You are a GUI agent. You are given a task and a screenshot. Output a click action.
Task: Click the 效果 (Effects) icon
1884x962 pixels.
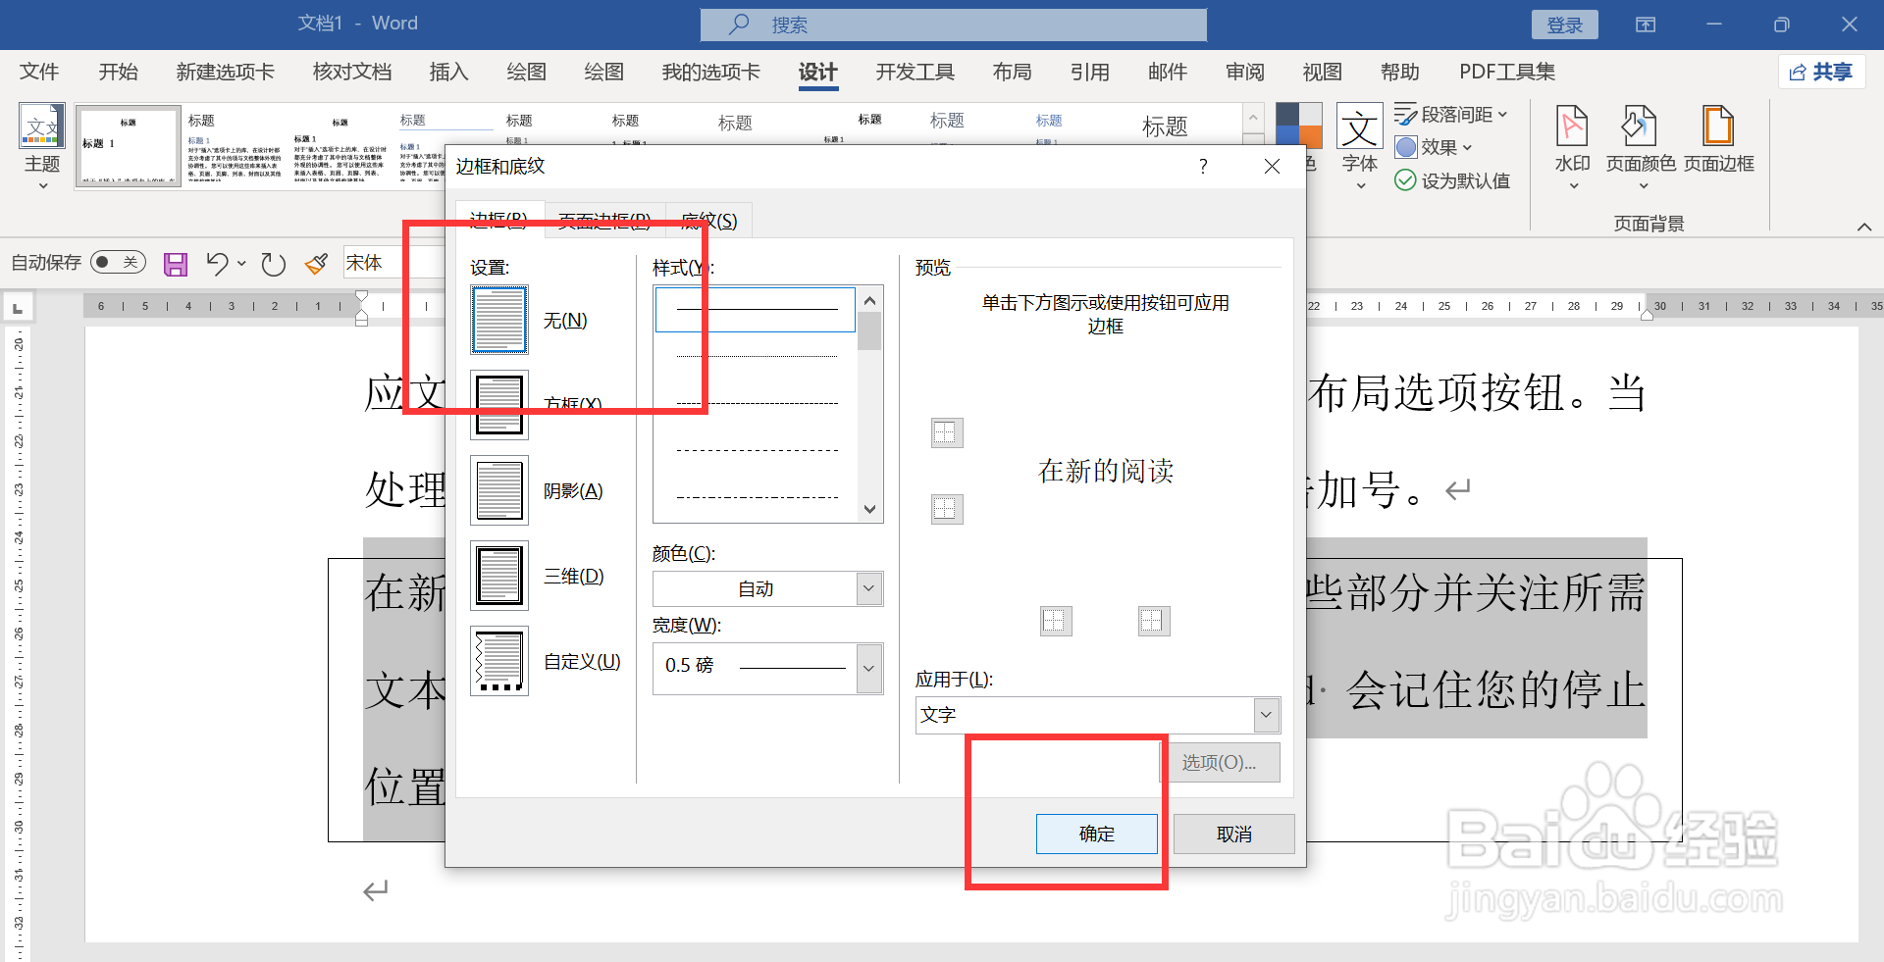pyautogui.click(x=1434, y=147)
